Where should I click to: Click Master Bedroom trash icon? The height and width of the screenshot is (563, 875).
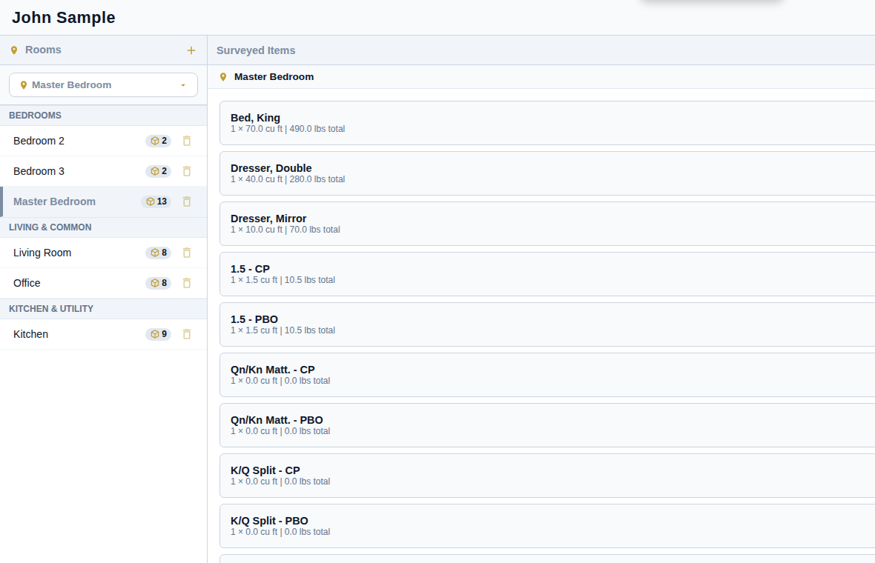click(187, 201)
